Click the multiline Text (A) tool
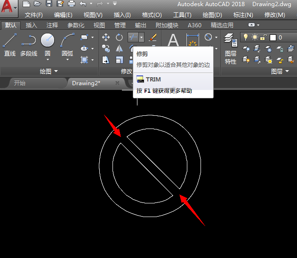 pyautogui.click(x=173, y=40)
